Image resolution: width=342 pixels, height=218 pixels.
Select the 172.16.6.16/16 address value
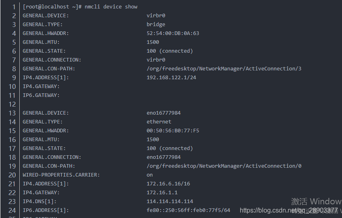[x=168, y=184]
